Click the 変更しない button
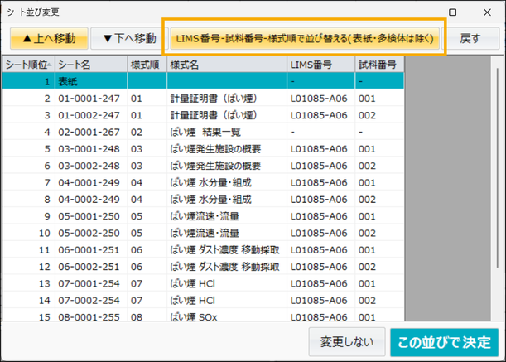This screenshot has height=362, width=506. tap(347, 341)
